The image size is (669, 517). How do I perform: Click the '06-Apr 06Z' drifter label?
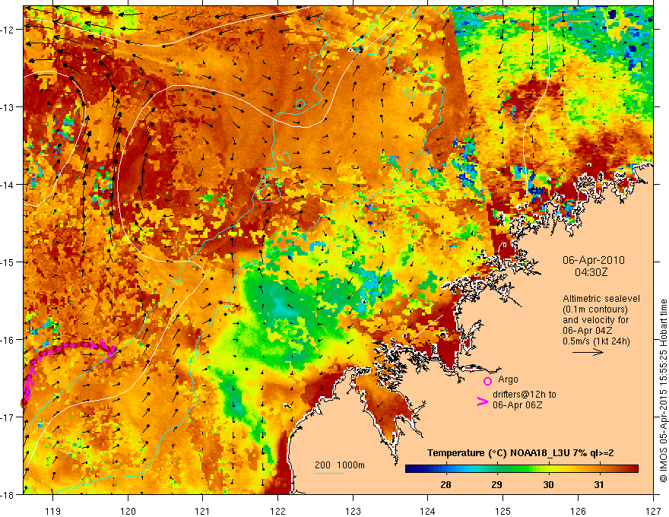(x=518, y=404)
